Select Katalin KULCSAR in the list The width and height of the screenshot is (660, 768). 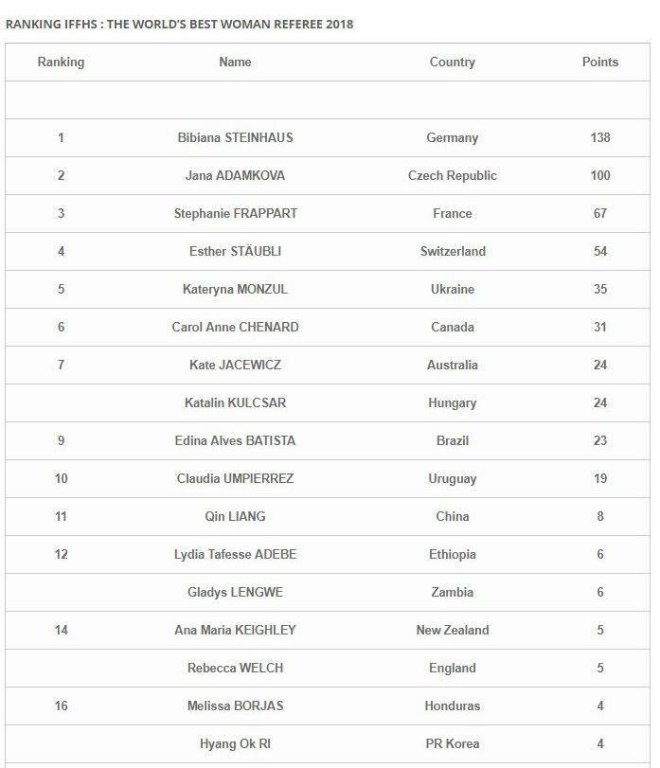(235, 403)
